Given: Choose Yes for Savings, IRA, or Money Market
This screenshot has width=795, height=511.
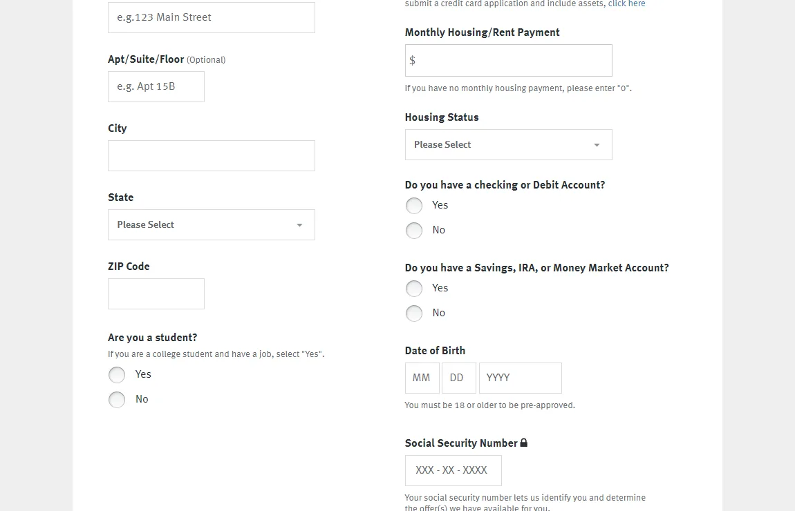Looking at the screenshot, I should point(414,289).
